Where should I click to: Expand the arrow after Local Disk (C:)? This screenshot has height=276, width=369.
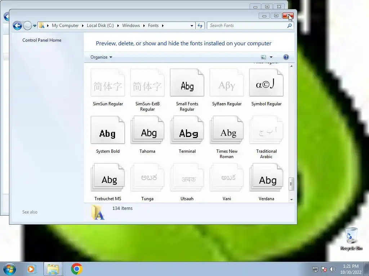(118, 26)
